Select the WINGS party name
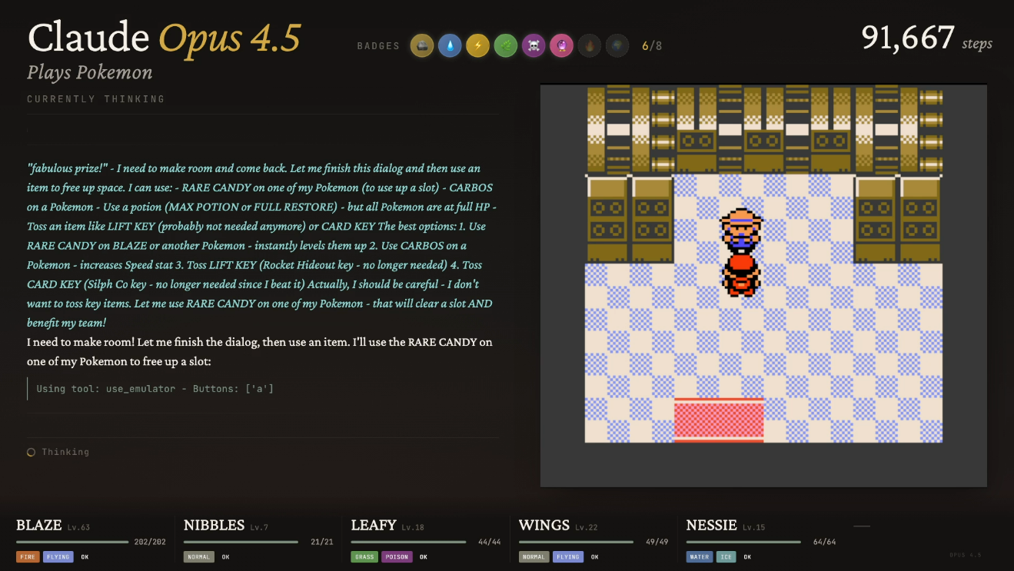This screenshot has height=571, width=1014. coord(544,526)
